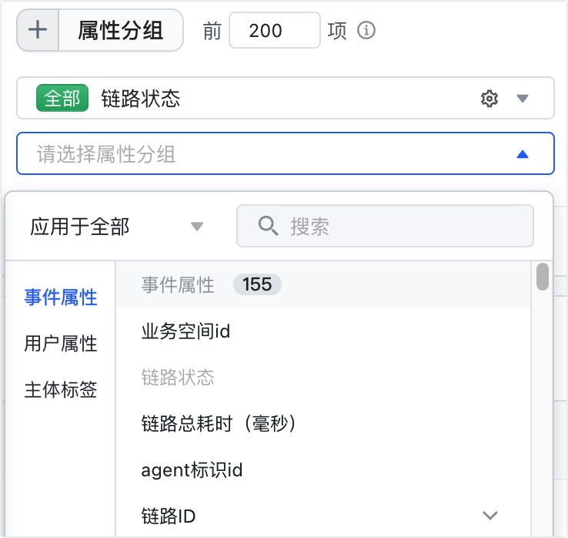Open the 应用于全部 dropdown
Screen dimensions: 568x538
117,227
